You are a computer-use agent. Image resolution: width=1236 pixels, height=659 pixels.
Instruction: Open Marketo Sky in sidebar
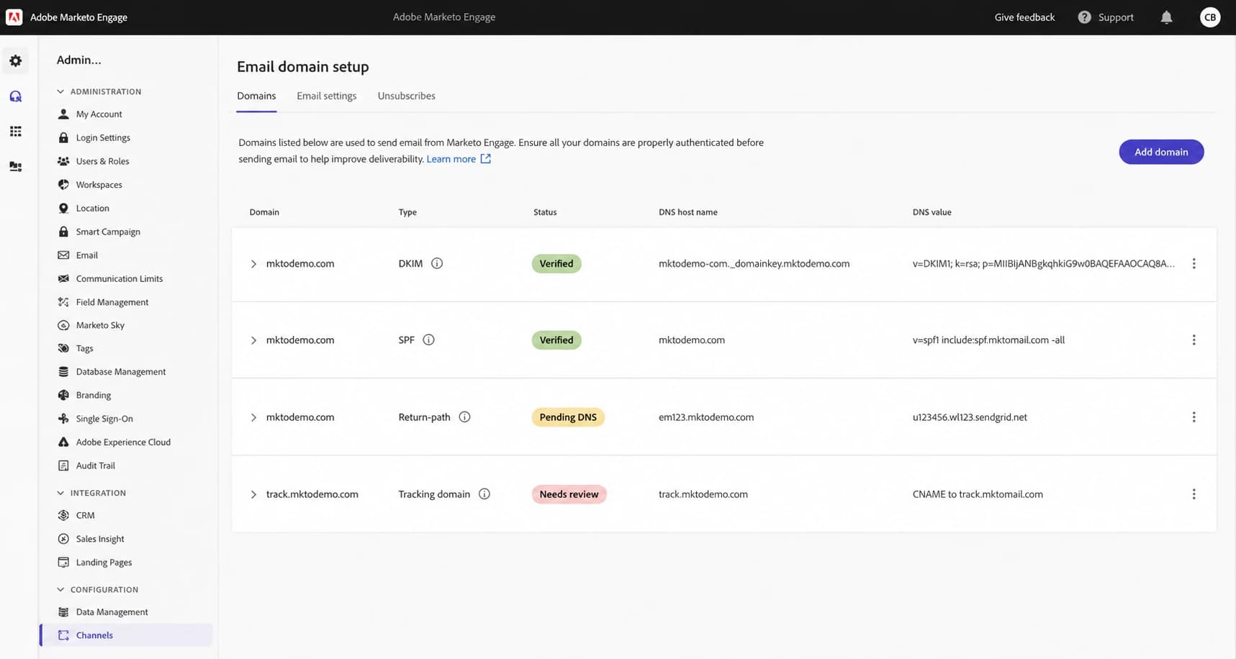click(100, 325)
